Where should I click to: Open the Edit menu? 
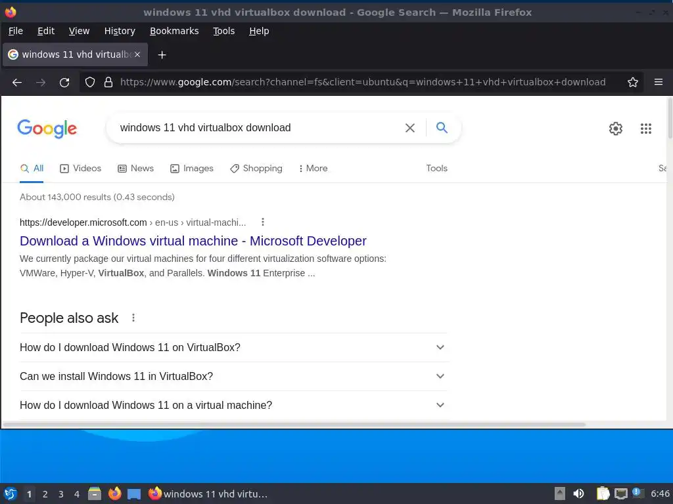click(46, 31)
